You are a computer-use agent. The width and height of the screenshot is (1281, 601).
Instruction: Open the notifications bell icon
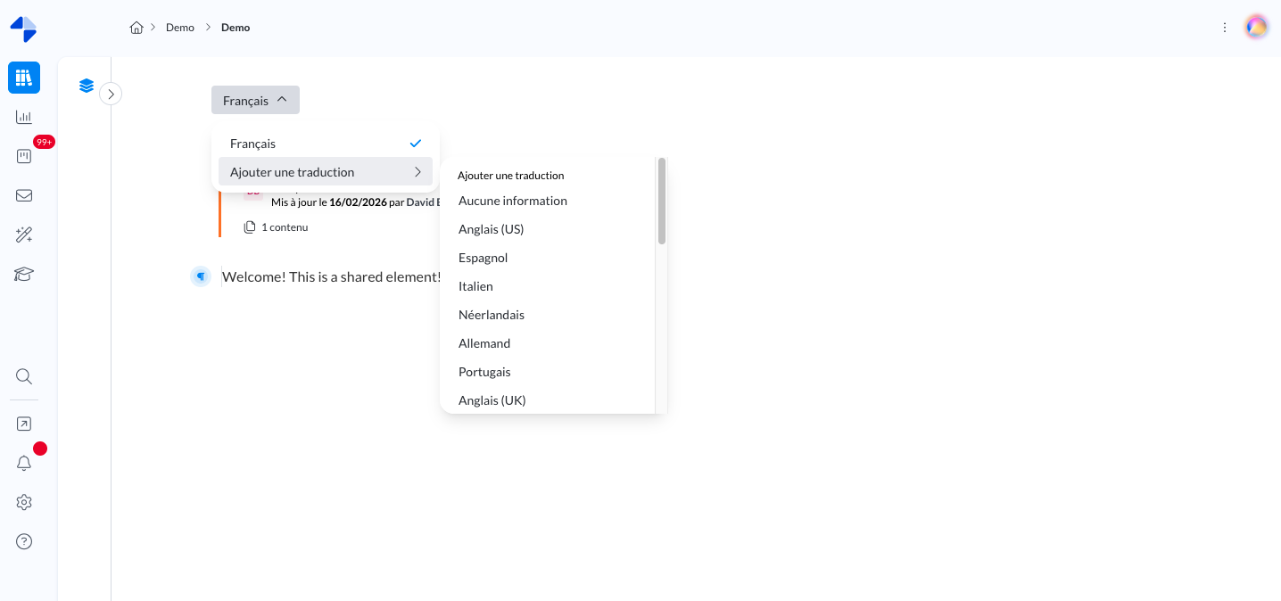[24, 463]
